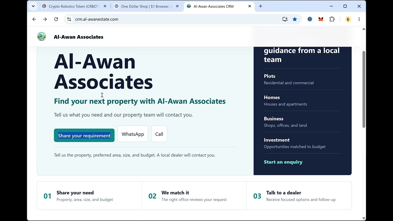Click the 'Share your need' step title
This screenshot has width=393, height=221.
75,193
